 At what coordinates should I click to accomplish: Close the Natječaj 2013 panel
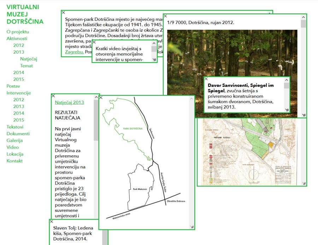point(53,96)
